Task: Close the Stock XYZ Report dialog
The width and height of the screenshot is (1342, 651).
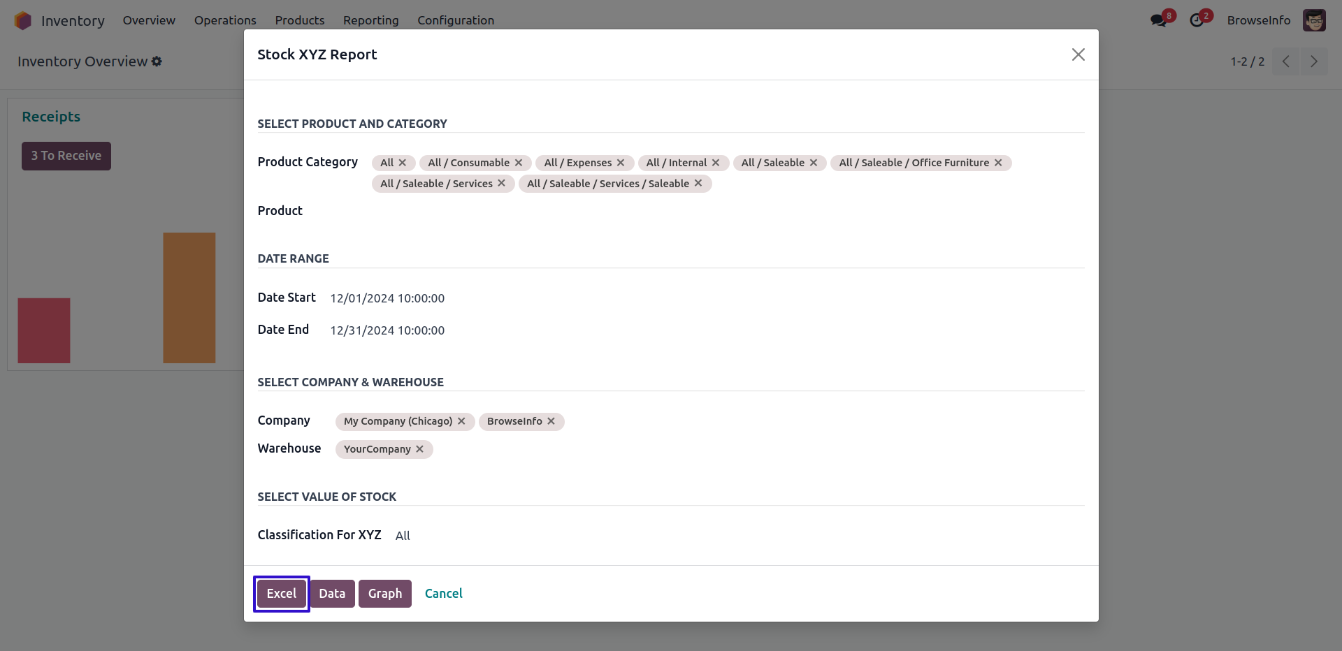Action: tap(1078, 54)
